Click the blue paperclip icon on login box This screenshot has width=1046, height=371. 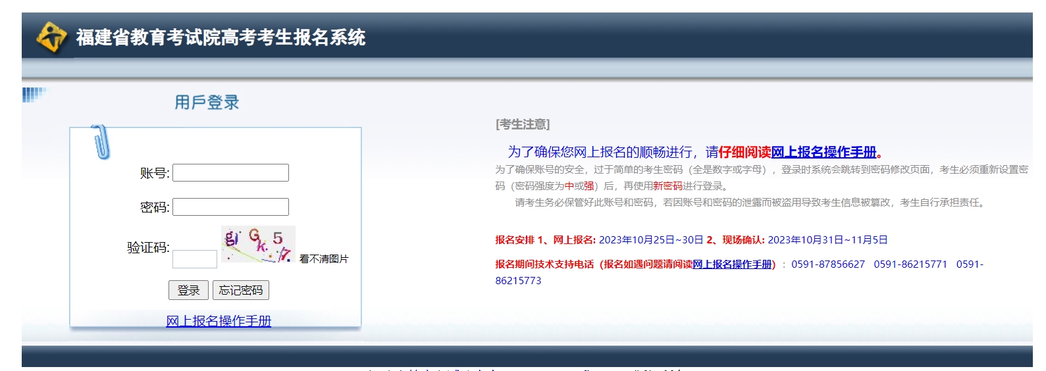click(100, 141)
